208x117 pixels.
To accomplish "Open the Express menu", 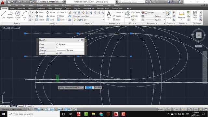I will 117,5.
